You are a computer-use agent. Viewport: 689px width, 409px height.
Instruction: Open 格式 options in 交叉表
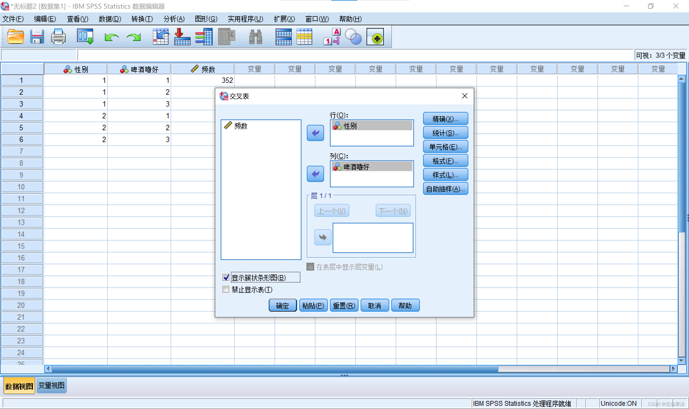click(x=444, y=161)
